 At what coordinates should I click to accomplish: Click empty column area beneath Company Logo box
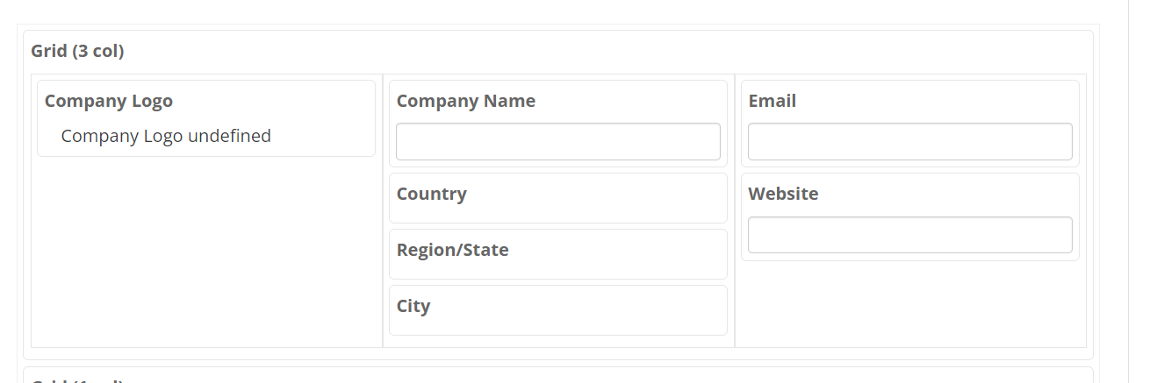[206, 254]
